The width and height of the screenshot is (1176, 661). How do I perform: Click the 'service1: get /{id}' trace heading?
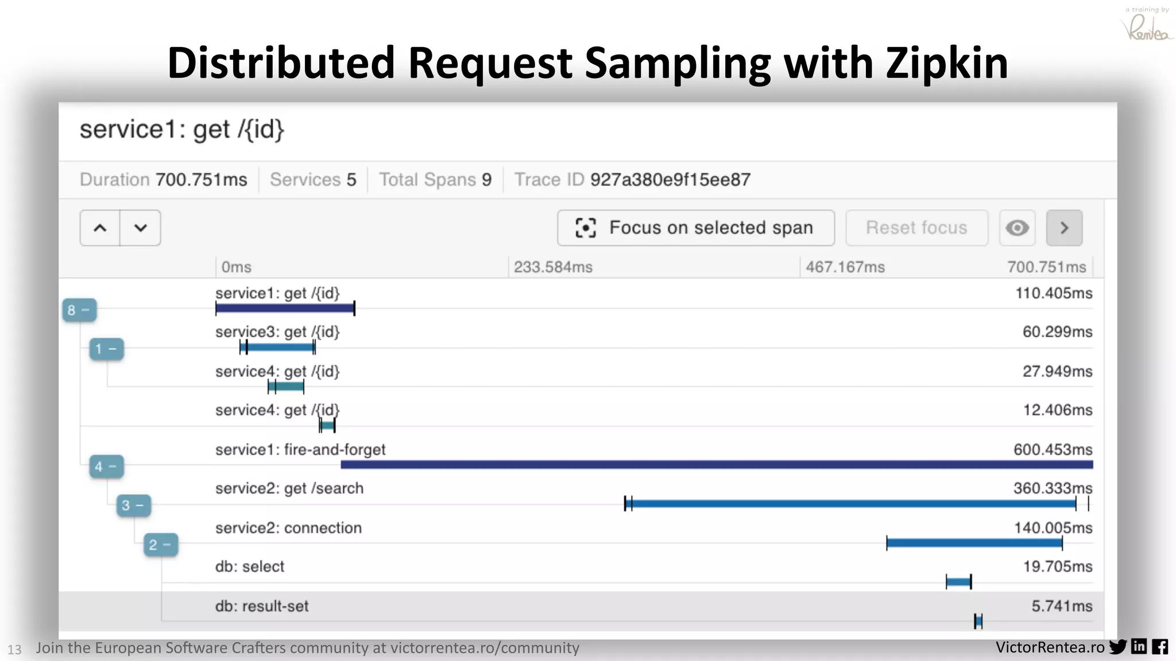coord(182,130)
